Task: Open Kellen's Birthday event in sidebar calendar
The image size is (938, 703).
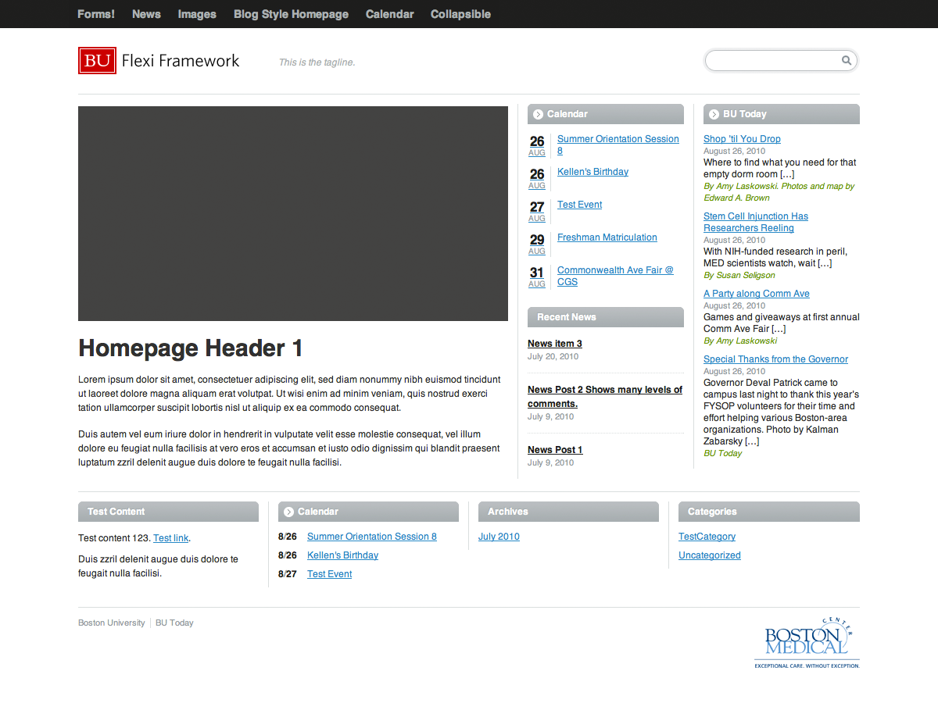Action: (x=593, y=172)
